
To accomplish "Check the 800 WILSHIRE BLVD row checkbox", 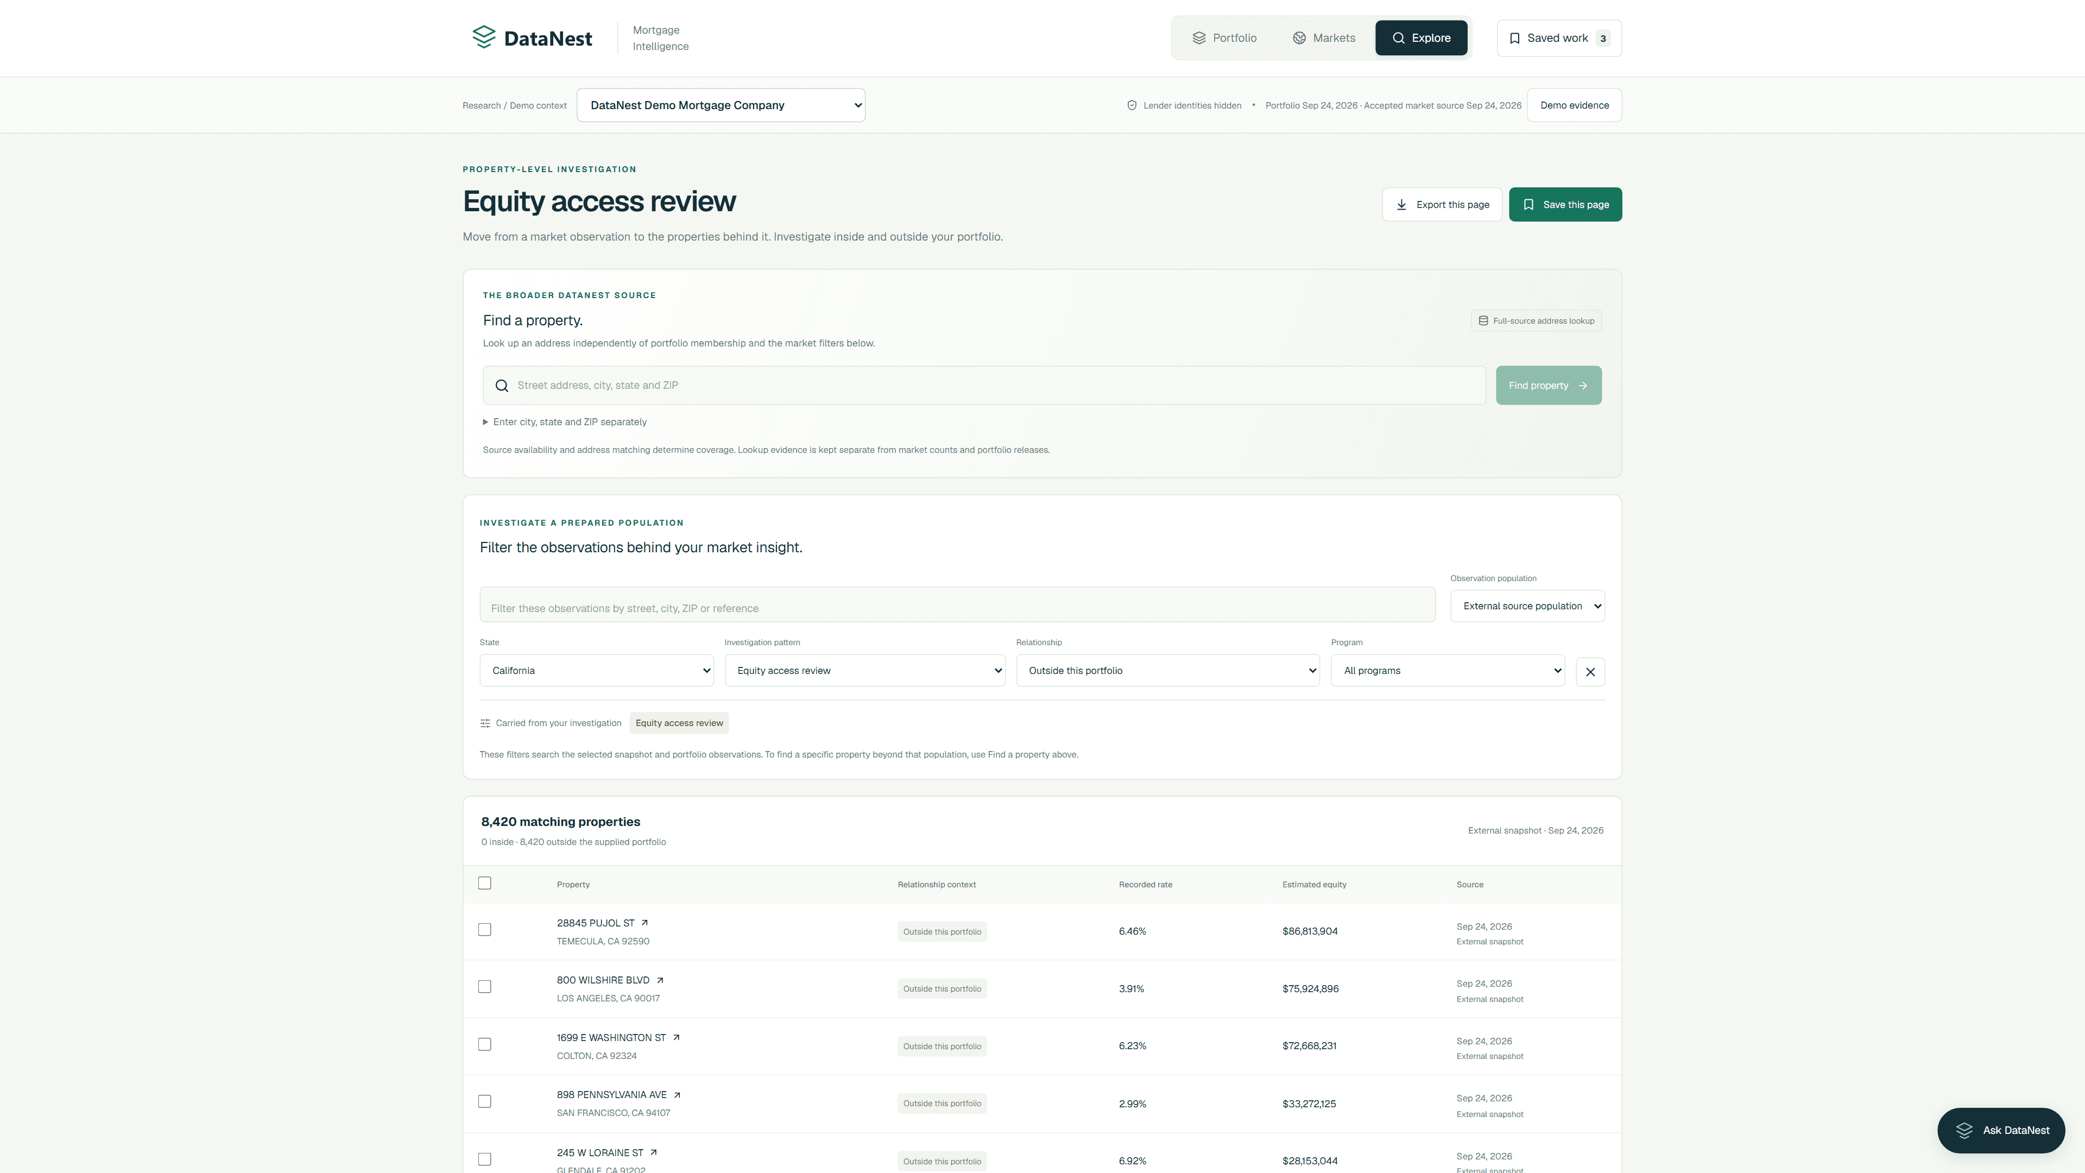I will click(x=484, y=987).
